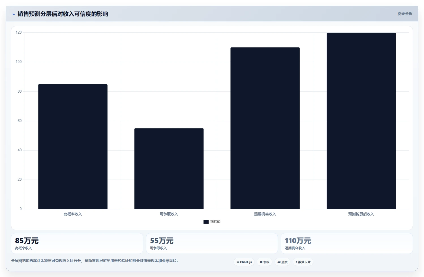Click the 高概率收入 x-axis label
The image size is (424, 277).
[x=73, y=214]
